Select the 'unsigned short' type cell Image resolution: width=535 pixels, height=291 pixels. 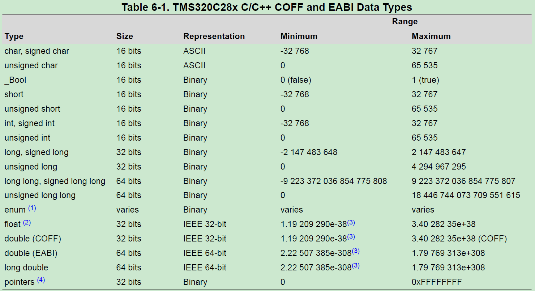33,109
